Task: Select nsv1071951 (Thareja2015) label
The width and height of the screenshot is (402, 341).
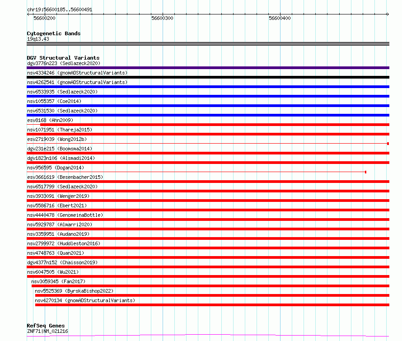Action: click(x=60, y=130)
